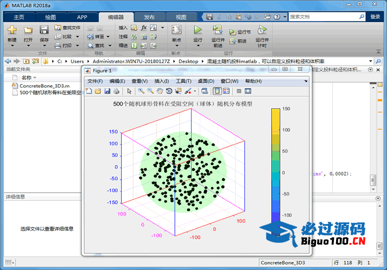Click the Open (打开) folder icon
Screen dimensions: 387x270
(x=28, y=30)
